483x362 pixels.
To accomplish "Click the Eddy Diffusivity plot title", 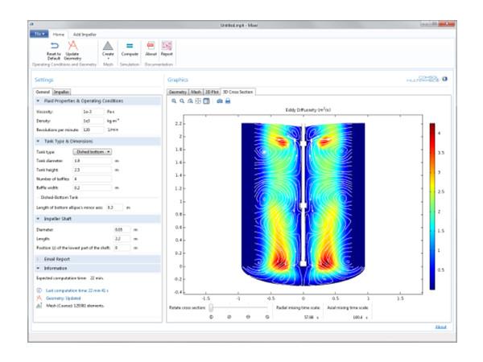I will tap(308, 110).
